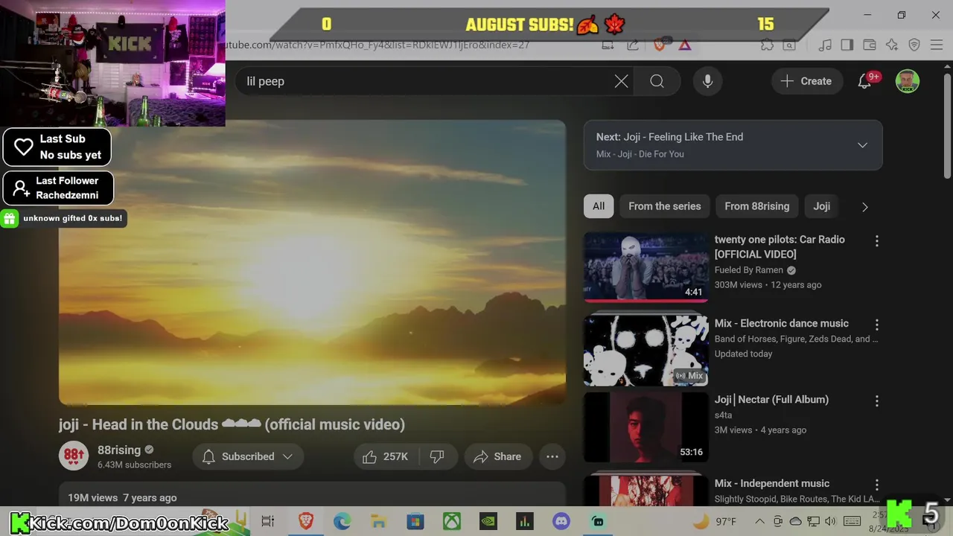This screenshot has width=953, height=536.
Task: Dislike the Head in the Clouds video
Action: click(438, 456)
